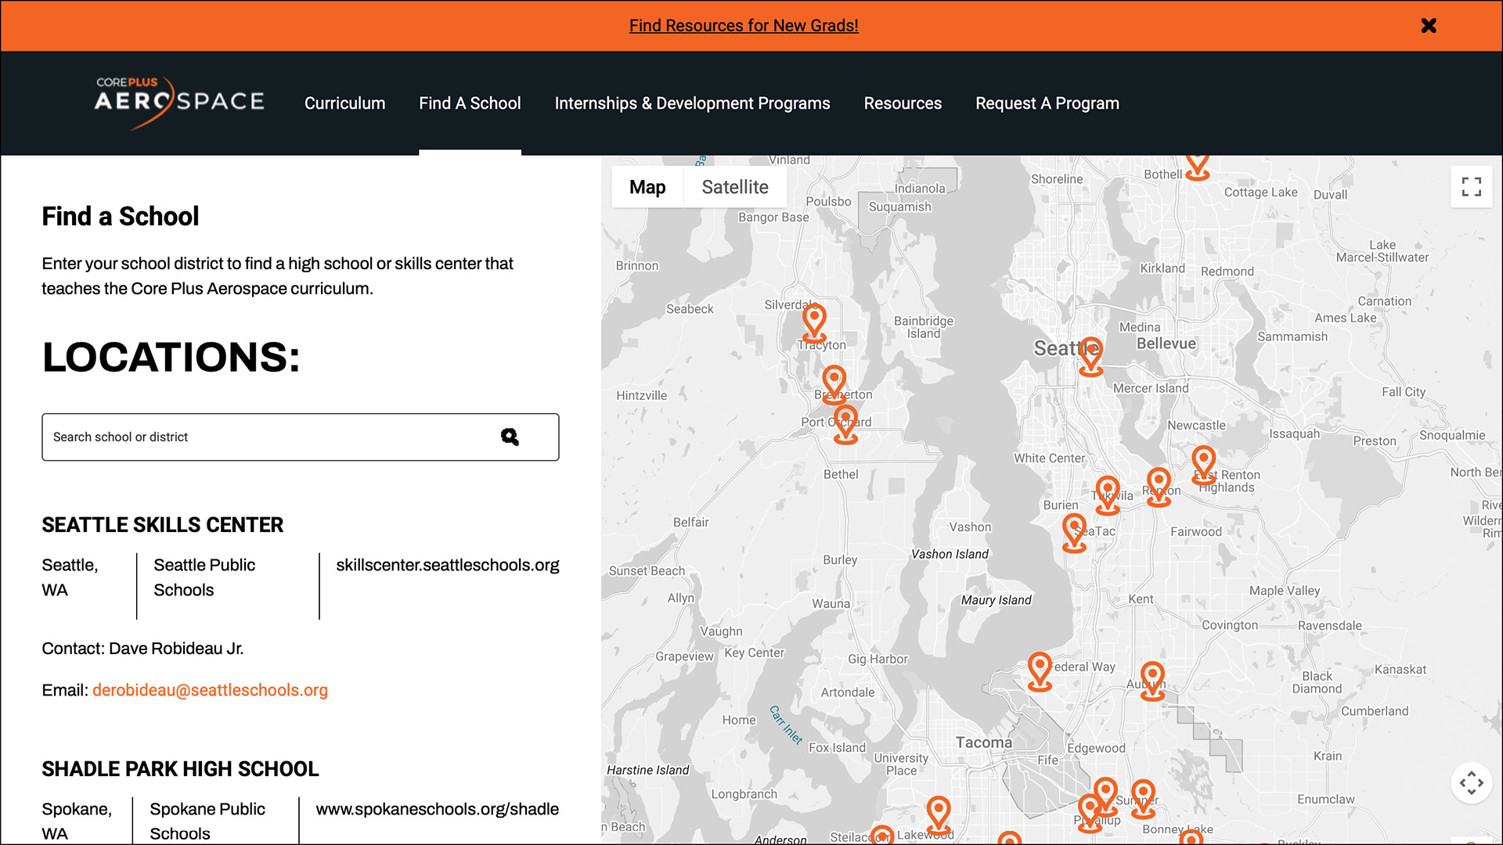The image size is (1503, 845).
Task: Open the Resources menu item
Action: click(x=903, y=103)
